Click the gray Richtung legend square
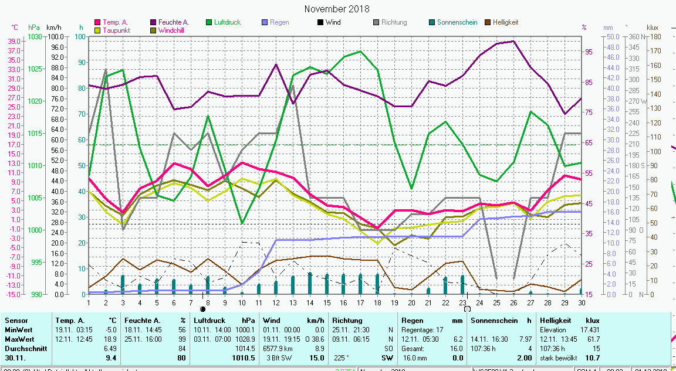This screenshot has height=371, width=676. (376, 22)
